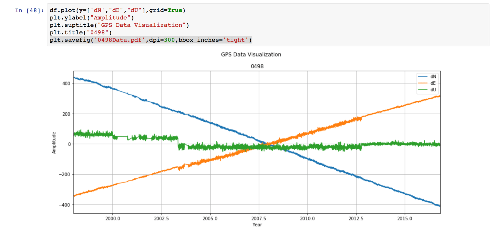Screen dimensions: 497x232
Task: Click the dU legend label
Action: tap(433, 90)
